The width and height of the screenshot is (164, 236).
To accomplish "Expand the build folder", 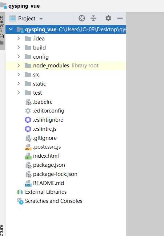I will 19,48.
